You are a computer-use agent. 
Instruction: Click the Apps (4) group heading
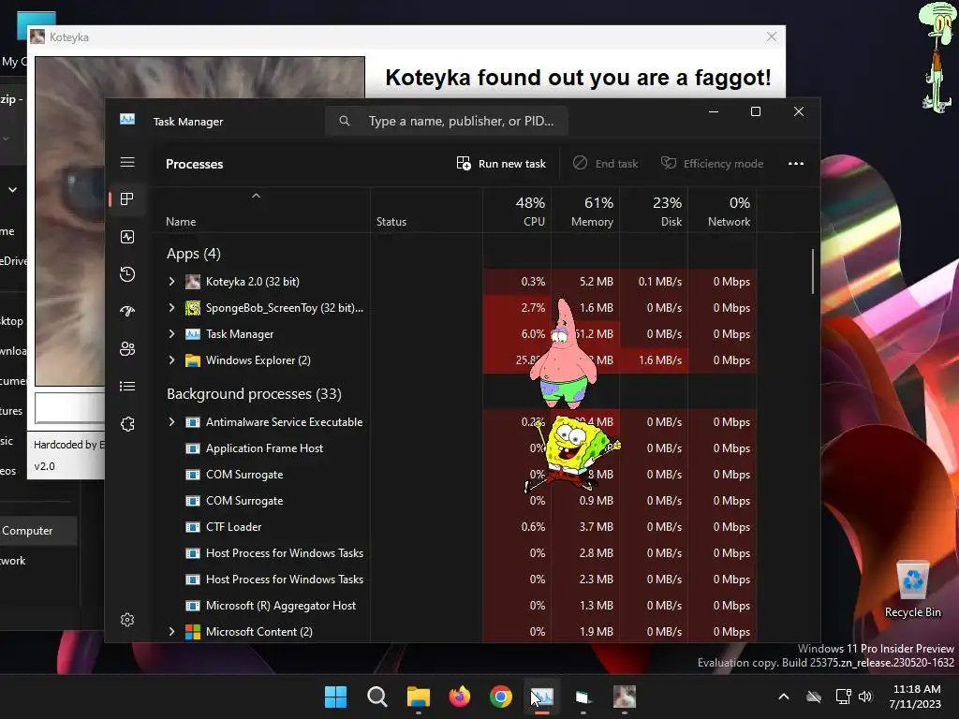click(194, 253)
